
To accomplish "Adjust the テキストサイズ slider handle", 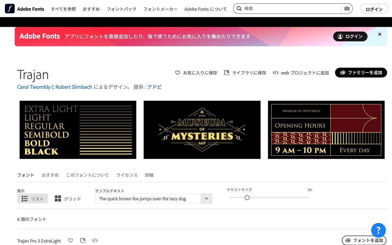I will [x=247, y=197].
